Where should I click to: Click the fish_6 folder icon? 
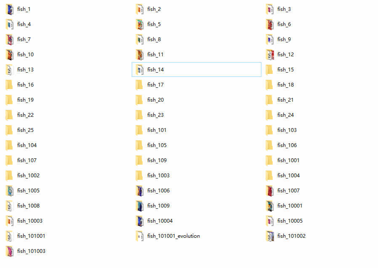coord(270,24)
